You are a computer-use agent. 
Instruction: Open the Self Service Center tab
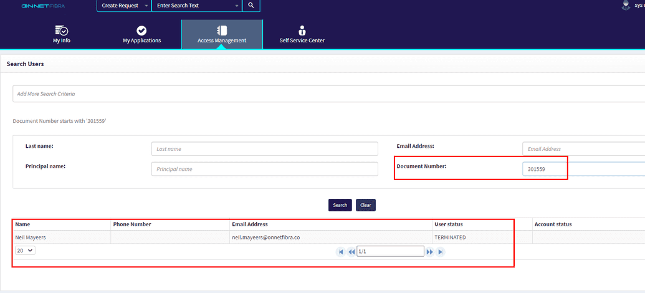302,35
